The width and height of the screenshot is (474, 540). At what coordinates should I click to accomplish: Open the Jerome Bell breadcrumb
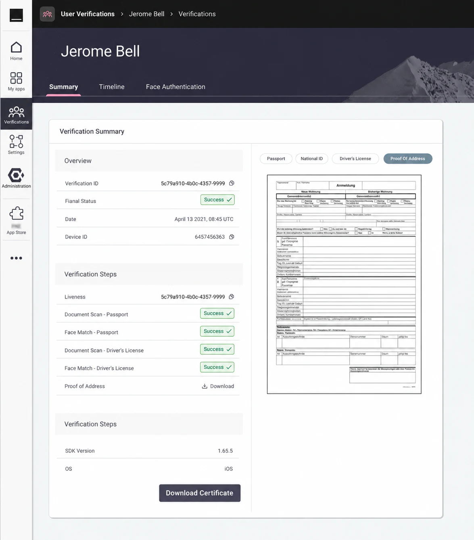147,14
